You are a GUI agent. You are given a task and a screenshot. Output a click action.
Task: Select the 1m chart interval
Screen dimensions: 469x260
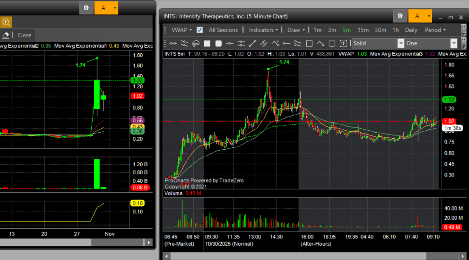317,30
